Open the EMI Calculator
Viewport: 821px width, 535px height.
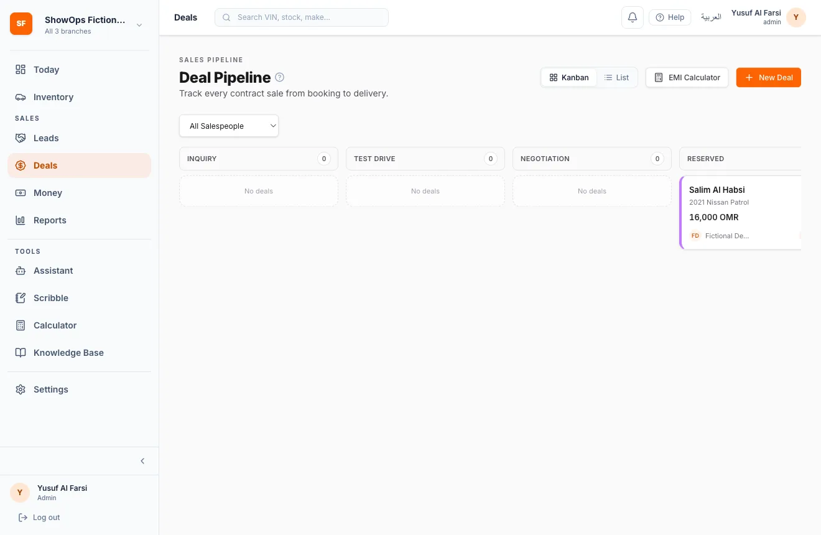(687, 78)
